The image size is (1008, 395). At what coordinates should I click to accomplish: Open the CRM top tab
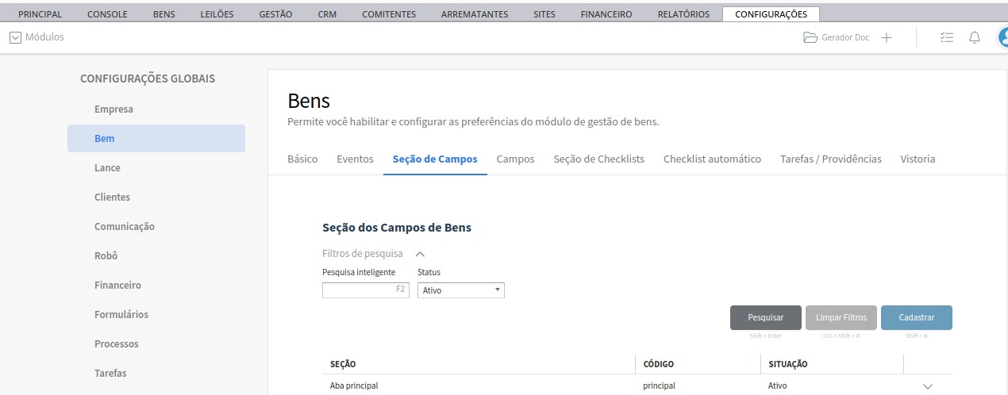(327, 14)
